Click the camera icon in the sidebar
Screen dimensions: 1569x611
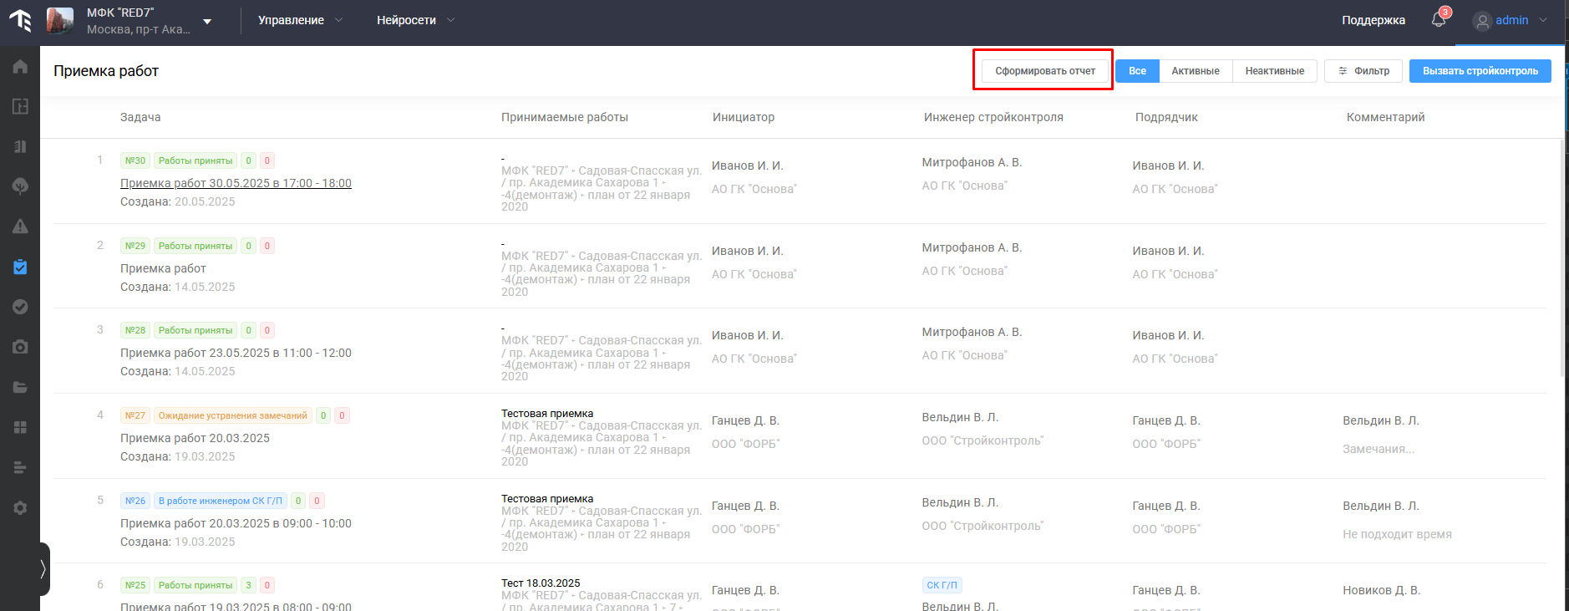click(20, 347)
